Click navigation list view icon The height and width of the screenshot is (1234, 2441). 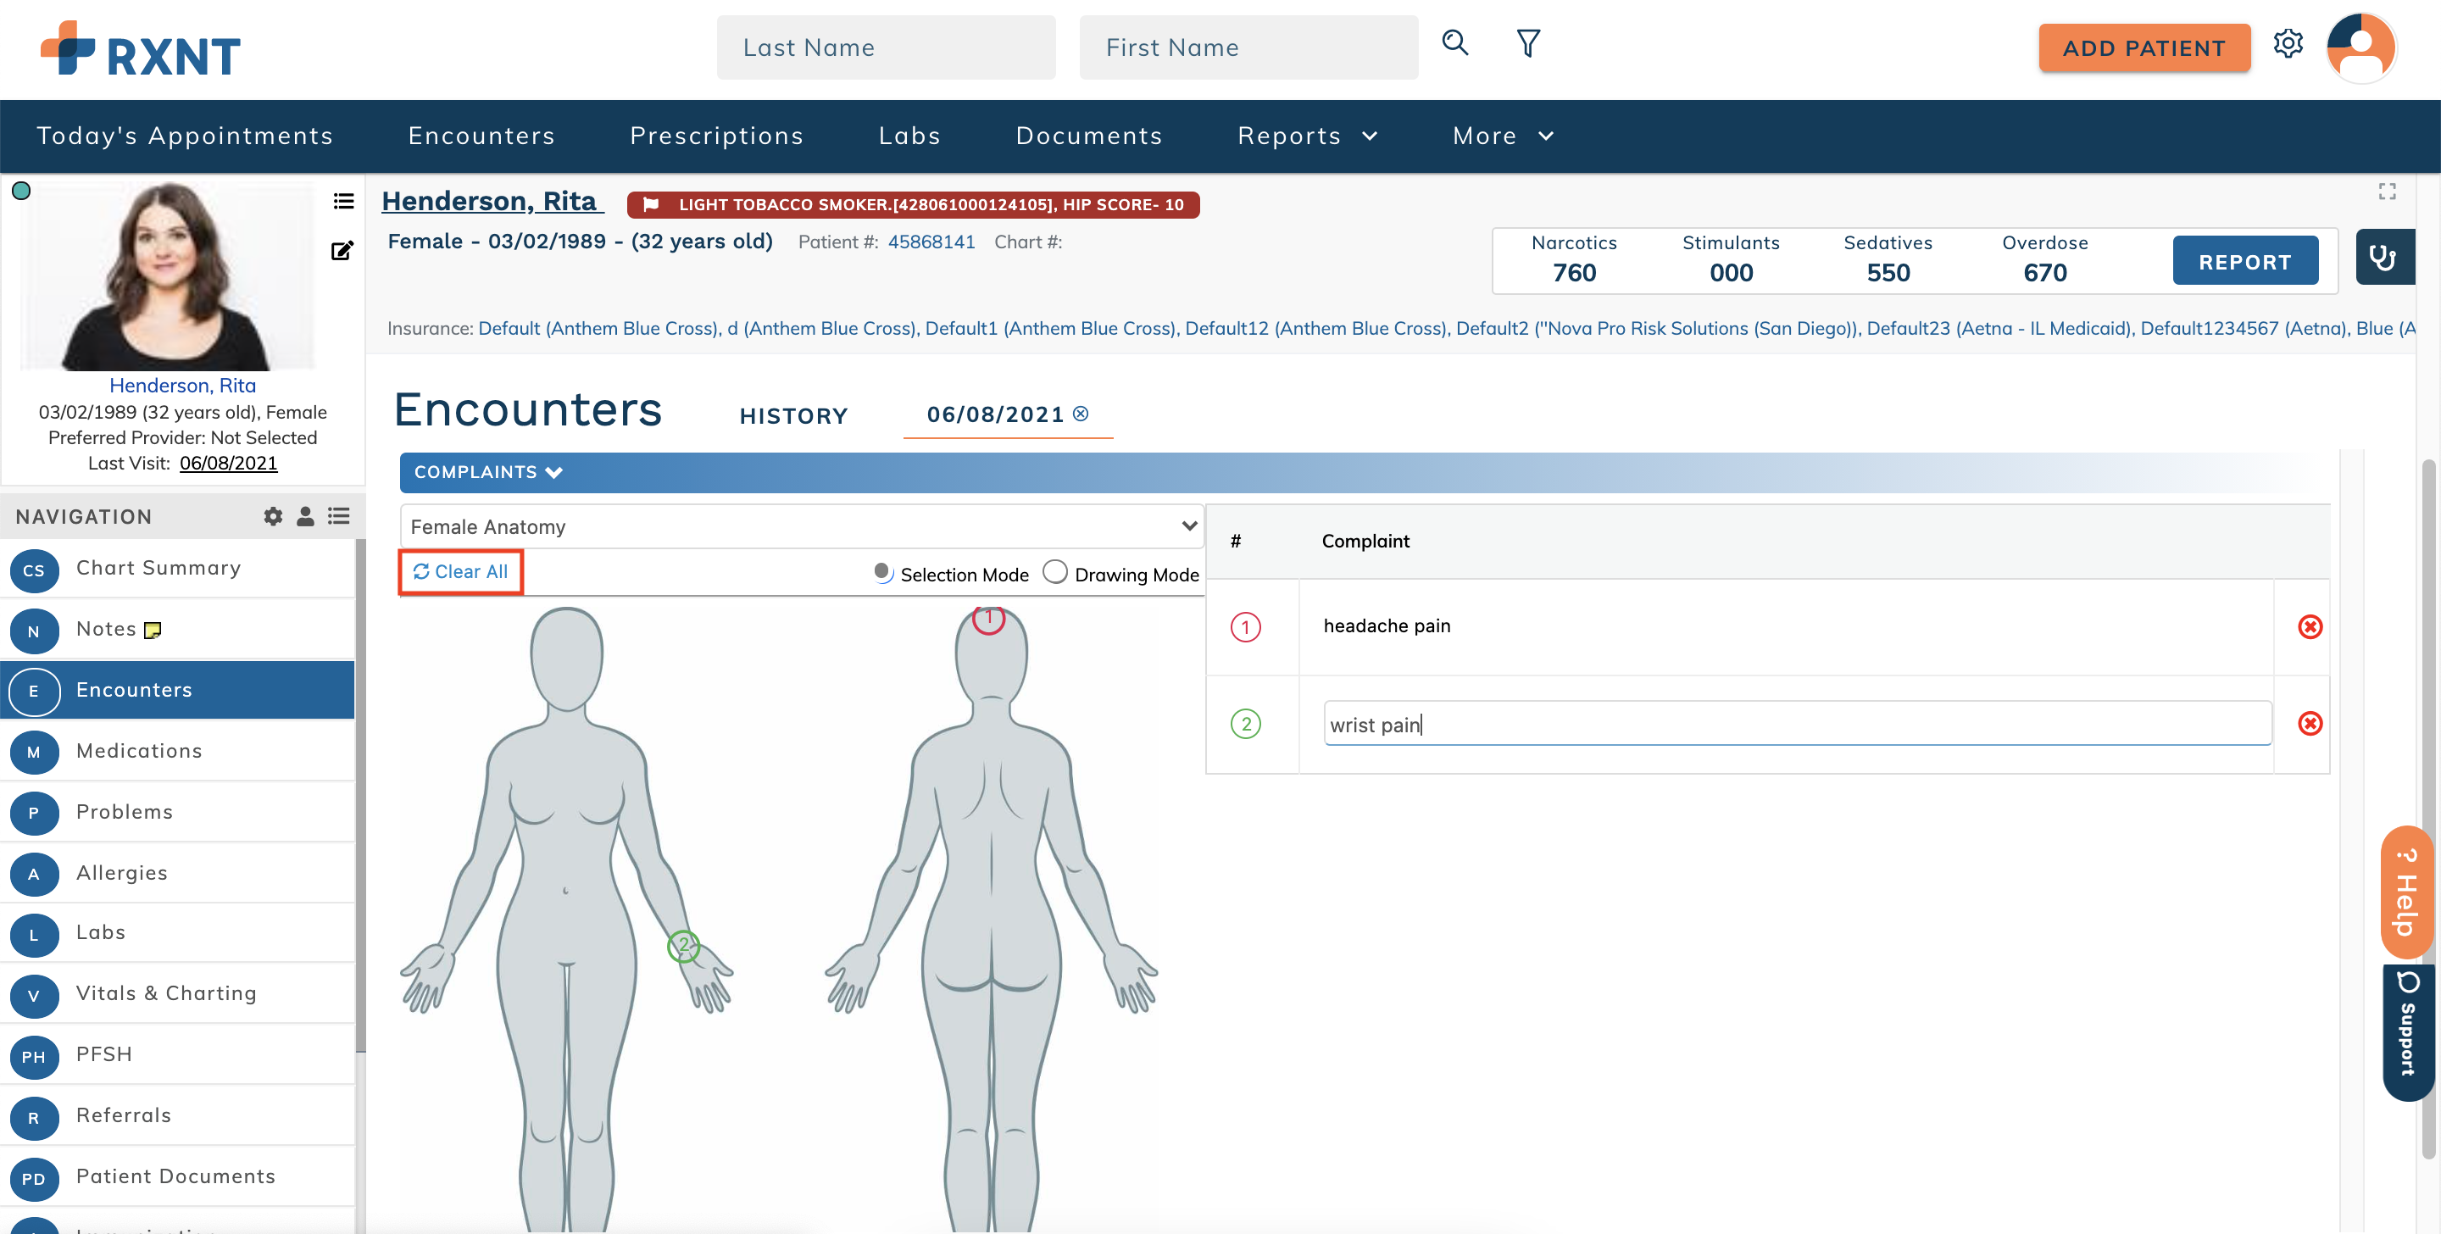tap(338, 516)
